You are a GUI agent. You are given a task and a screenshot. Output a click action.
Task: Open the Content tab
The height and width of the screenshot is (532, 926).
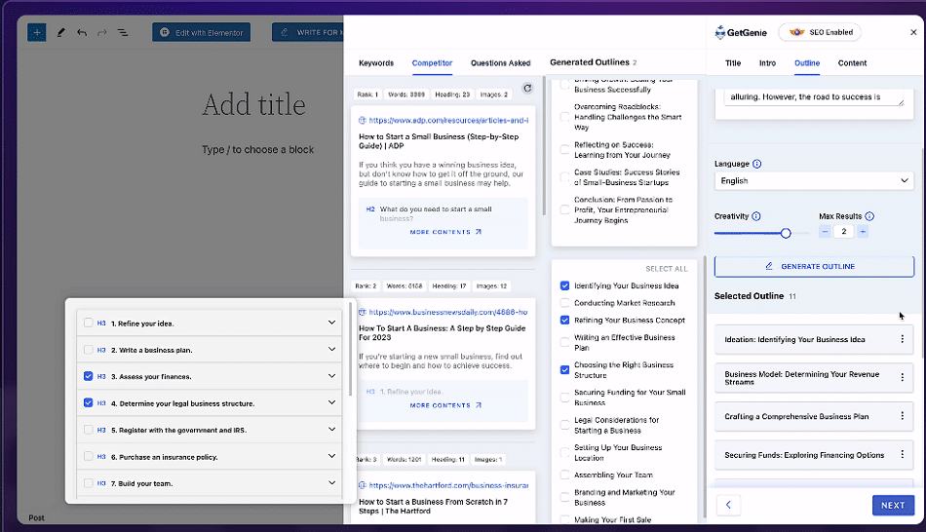[x=852, y=63]
